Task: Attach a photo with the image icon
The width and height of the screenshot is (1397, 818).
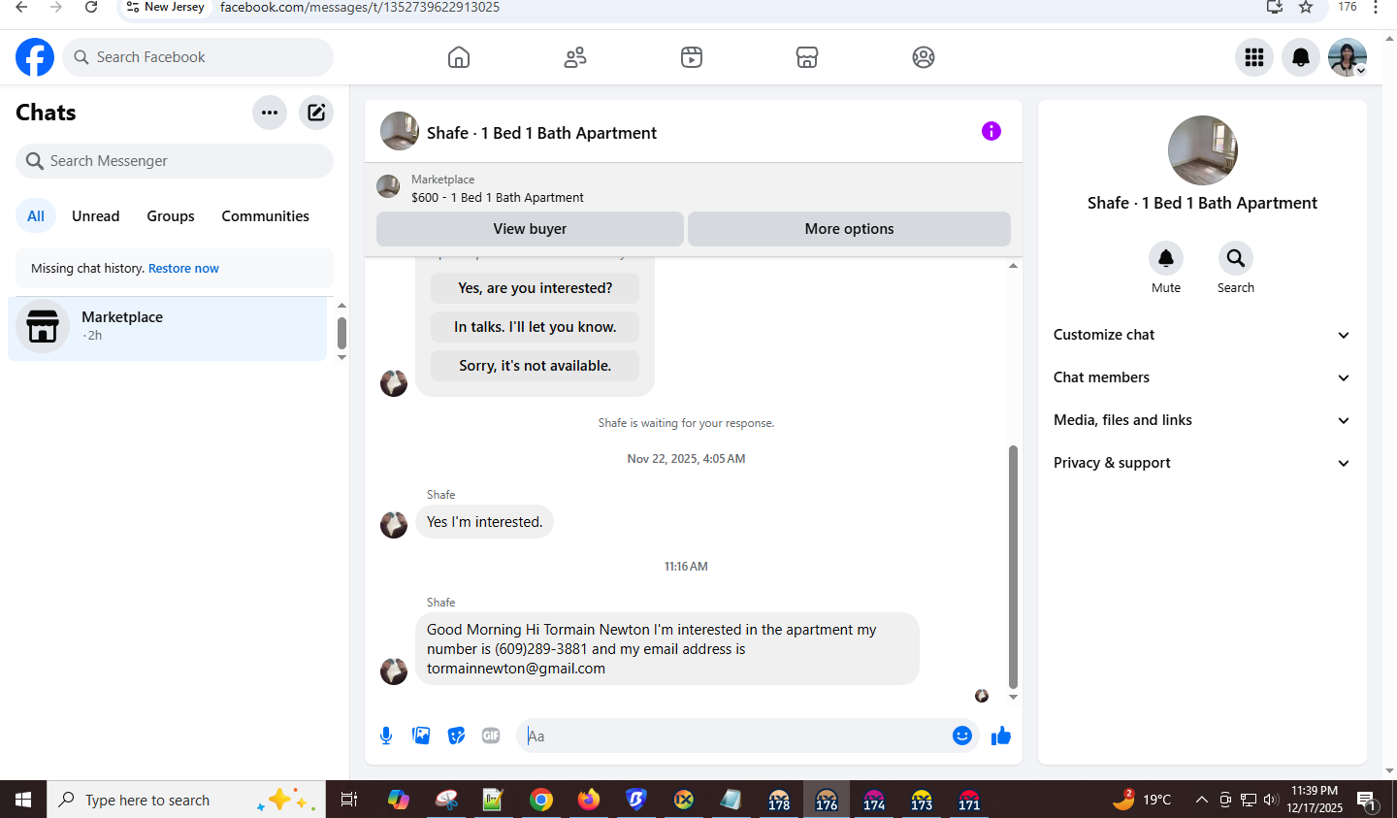Action: click(421, 736)
